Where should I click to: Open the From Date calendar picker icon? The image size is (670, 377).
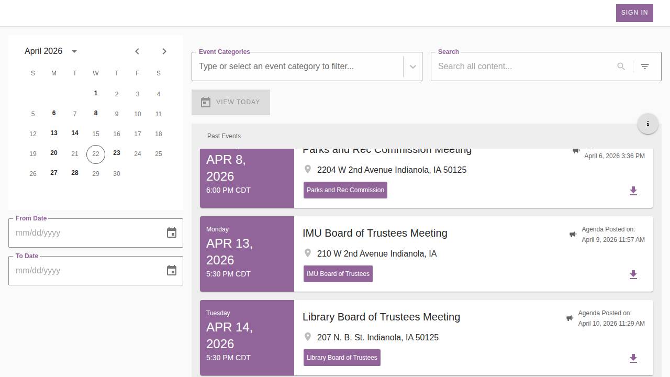point(172,233)
